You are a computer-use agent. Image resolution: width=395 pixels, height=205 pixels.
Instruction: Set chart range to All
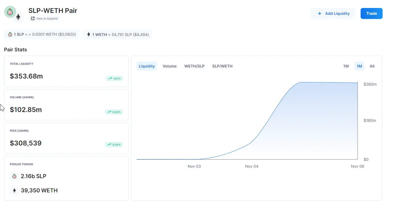pyautogui.click(x=372, y=66)
